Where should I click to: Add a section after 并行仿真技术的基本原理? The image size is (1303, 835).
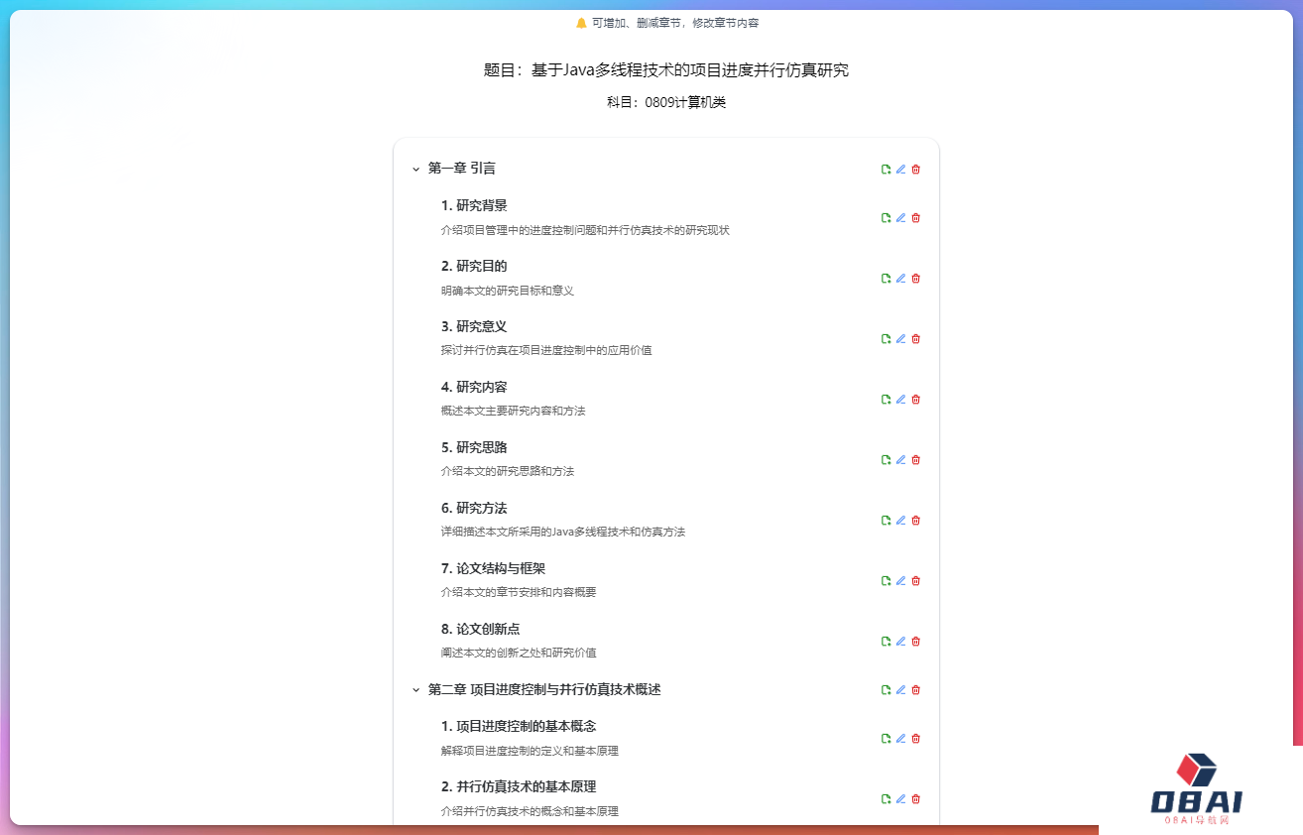click(887, 799)
